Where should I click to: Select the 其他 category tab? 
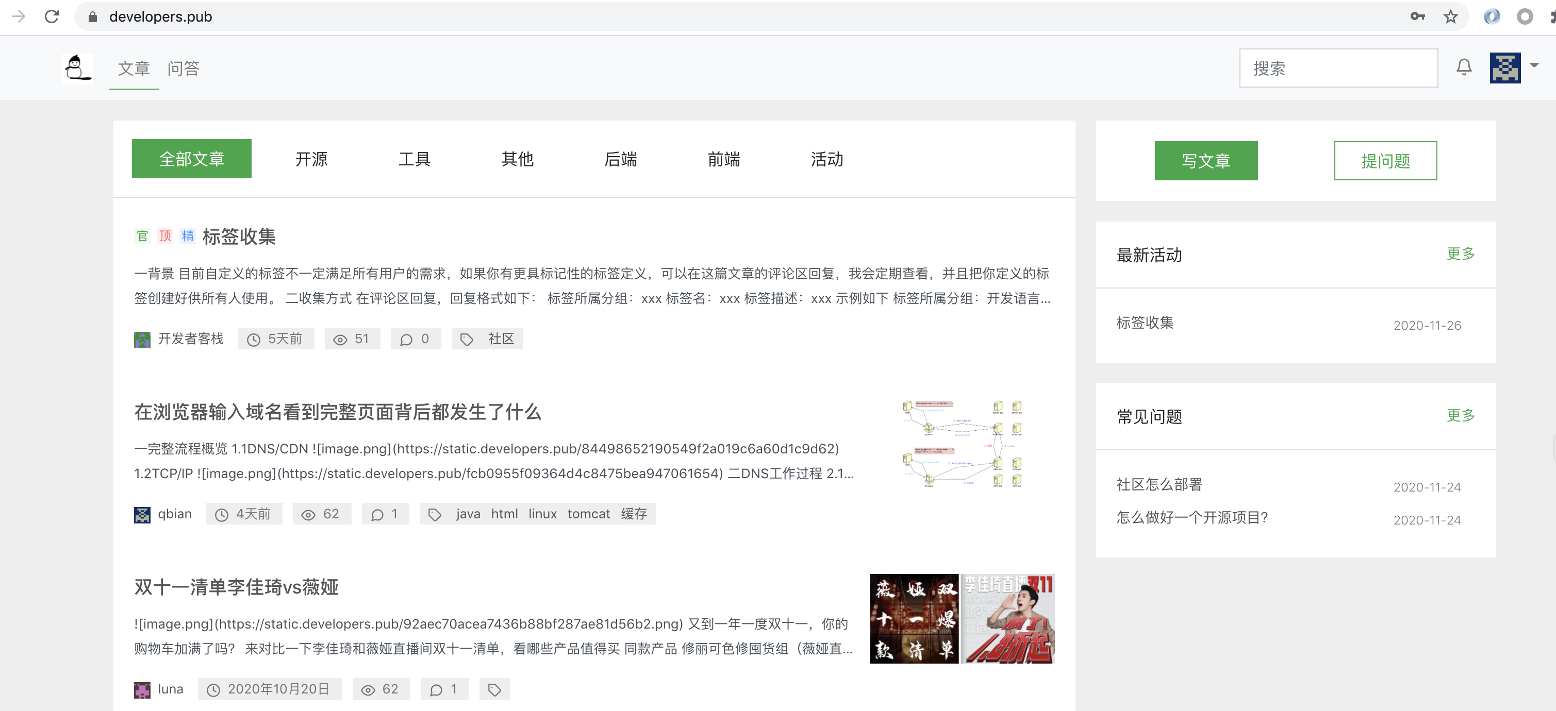pos(518,159)
